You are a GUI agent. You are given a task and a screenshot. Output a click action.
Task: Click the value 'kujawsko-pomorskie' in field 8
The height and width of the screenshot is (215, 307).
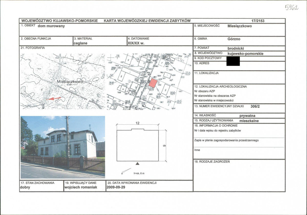pyautogui.click(x=245, y=53)
